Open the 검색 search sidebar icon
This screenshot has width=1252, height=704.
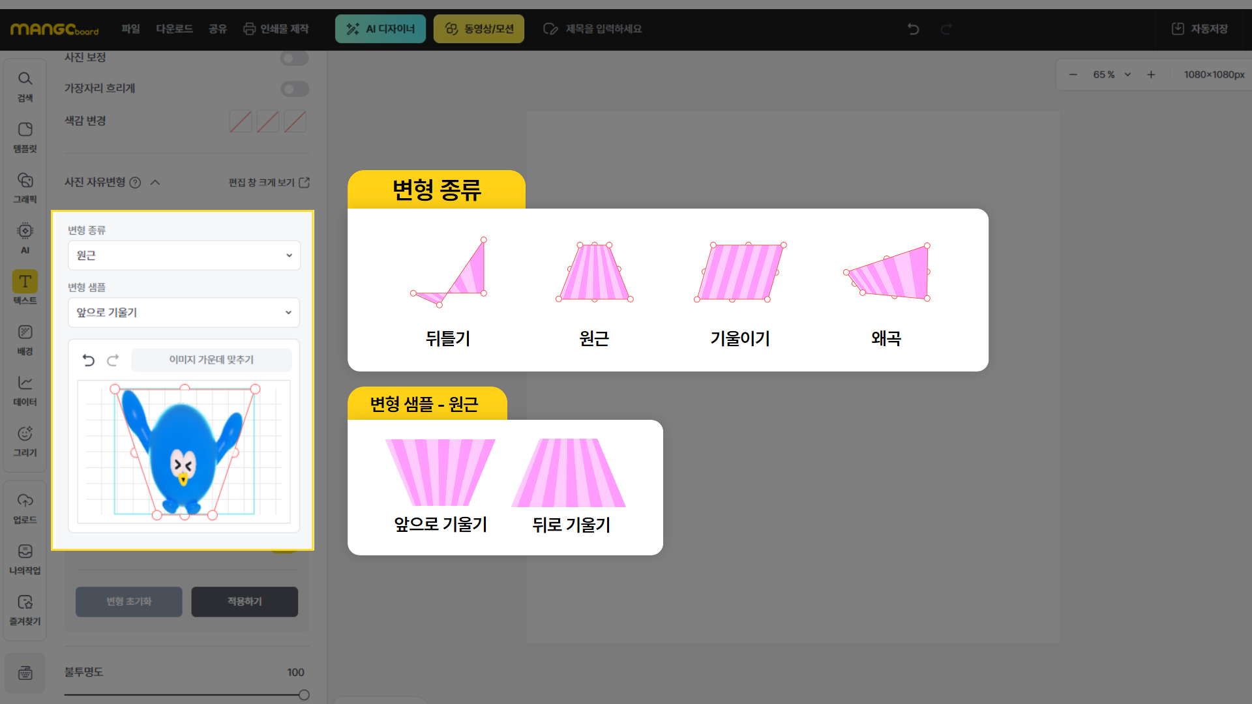pyautogui.click(x=25, y=86)
